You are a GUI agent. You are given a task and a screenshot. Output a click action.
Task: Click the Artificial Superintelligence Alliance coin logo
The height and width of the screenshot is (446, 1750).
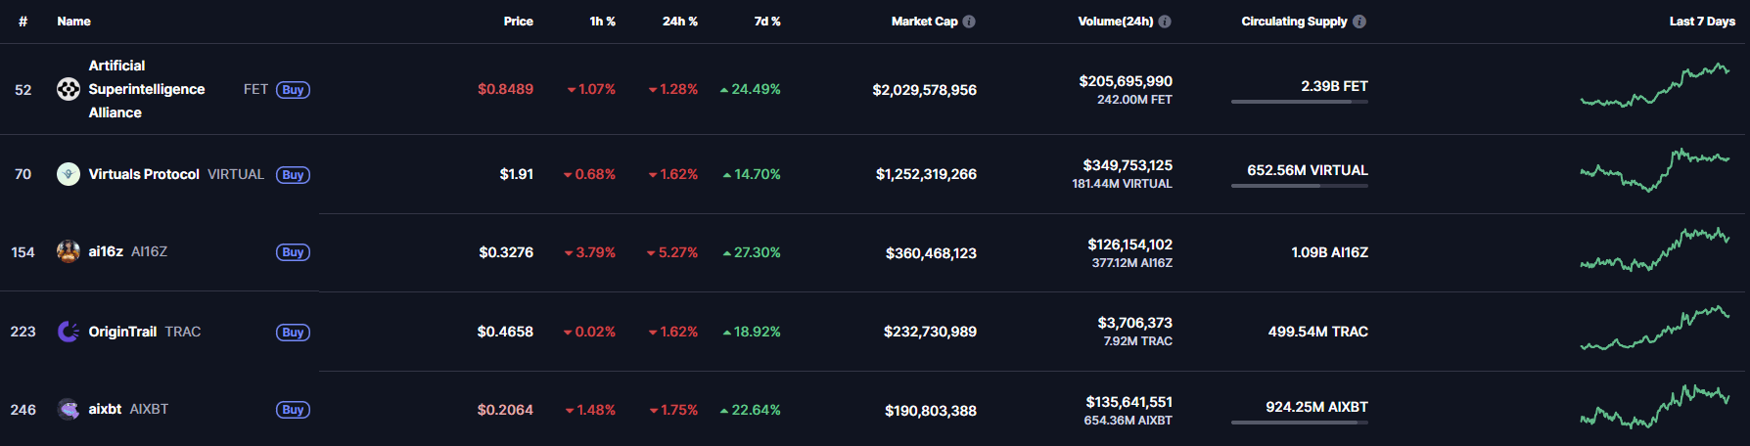point(69,90)
